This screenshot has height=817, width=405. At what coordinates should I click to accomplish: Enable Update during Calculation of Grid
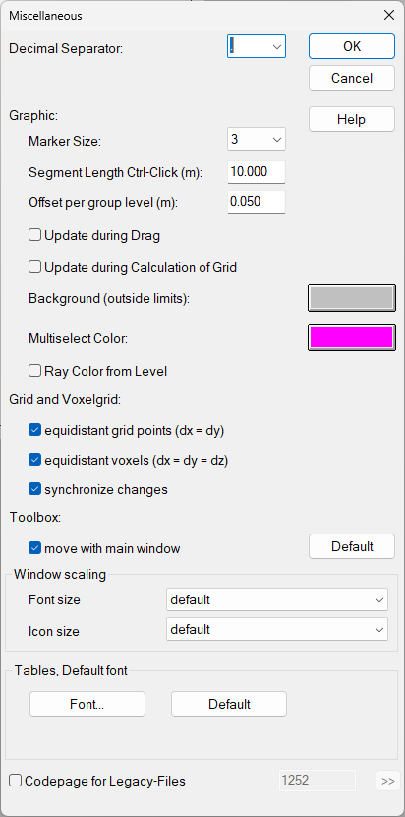coord(34,268)
